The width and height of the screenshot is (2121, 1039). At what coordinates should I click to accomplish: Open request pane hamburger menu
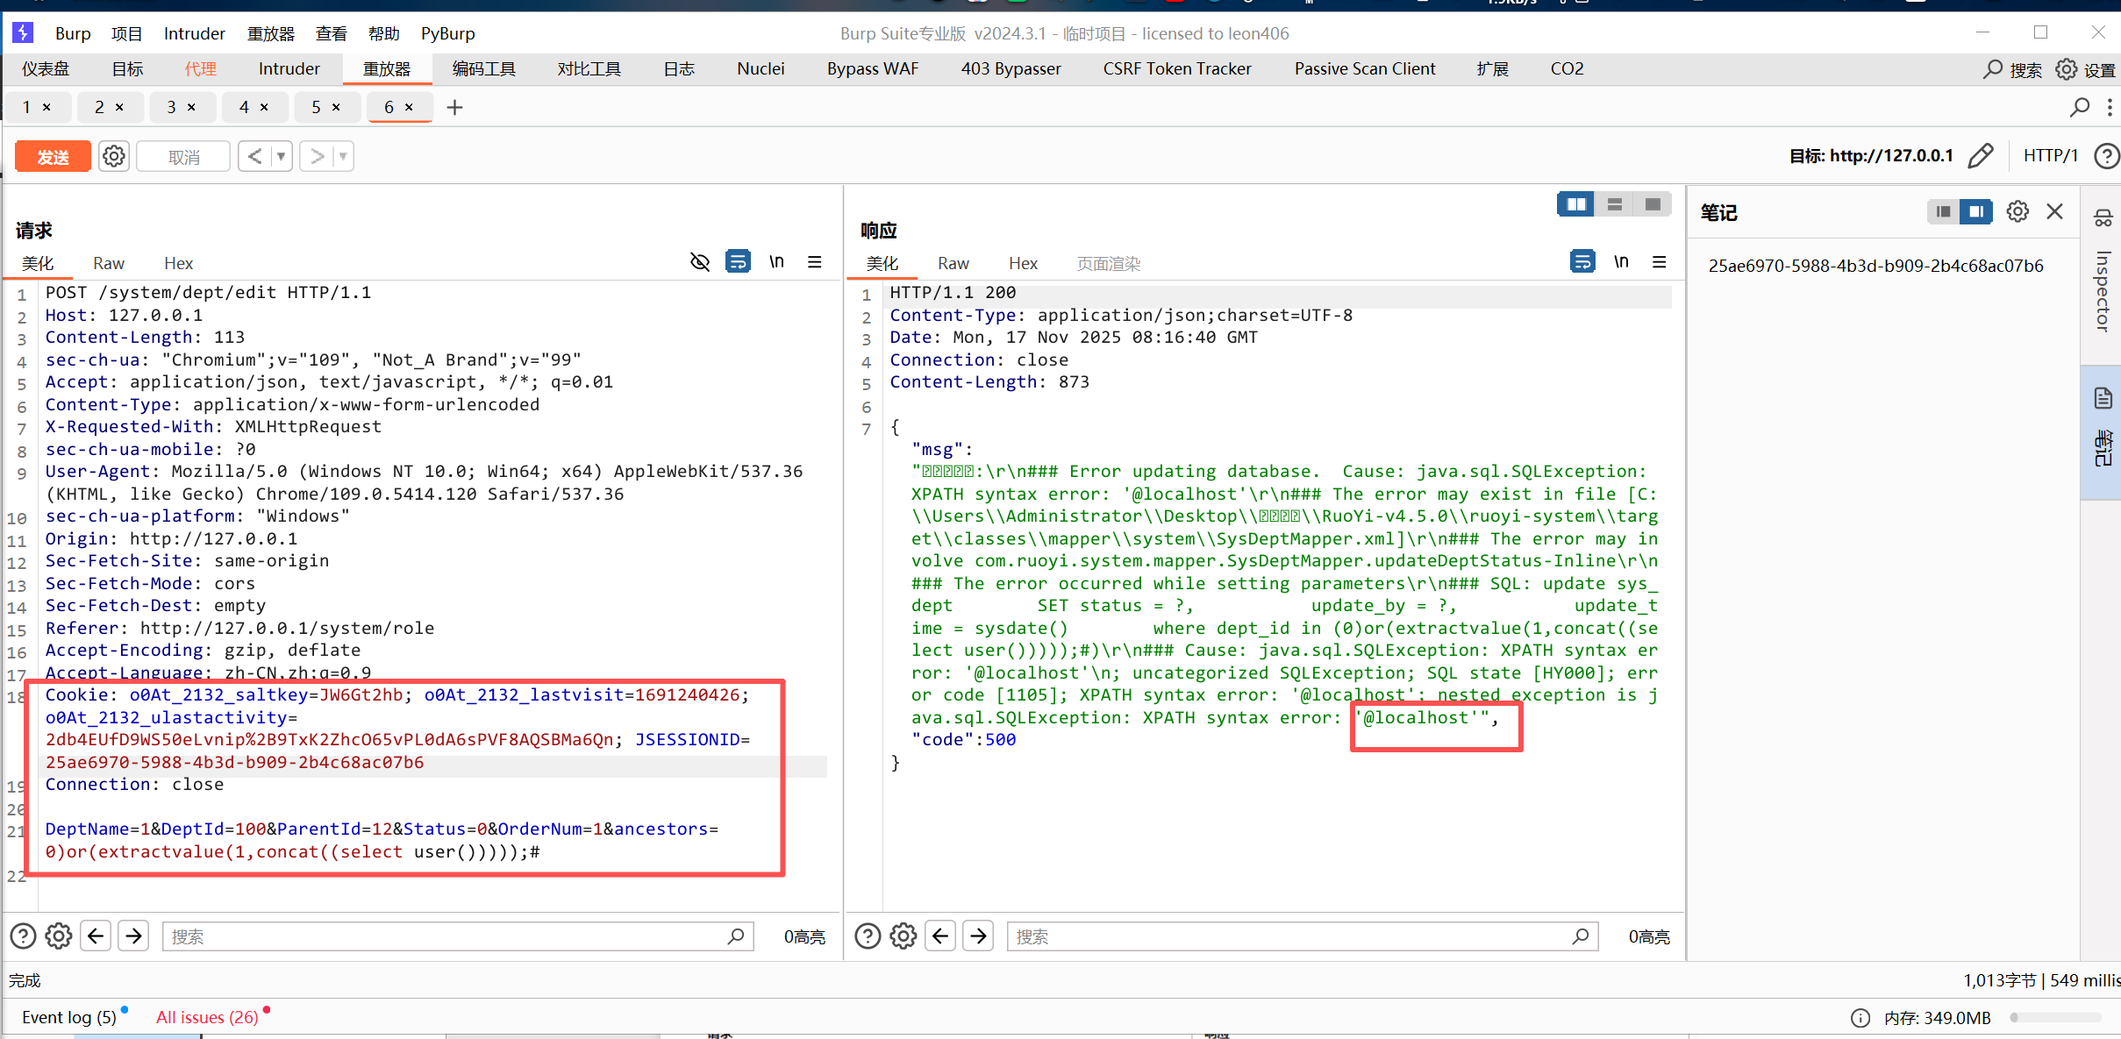(814, 261)
